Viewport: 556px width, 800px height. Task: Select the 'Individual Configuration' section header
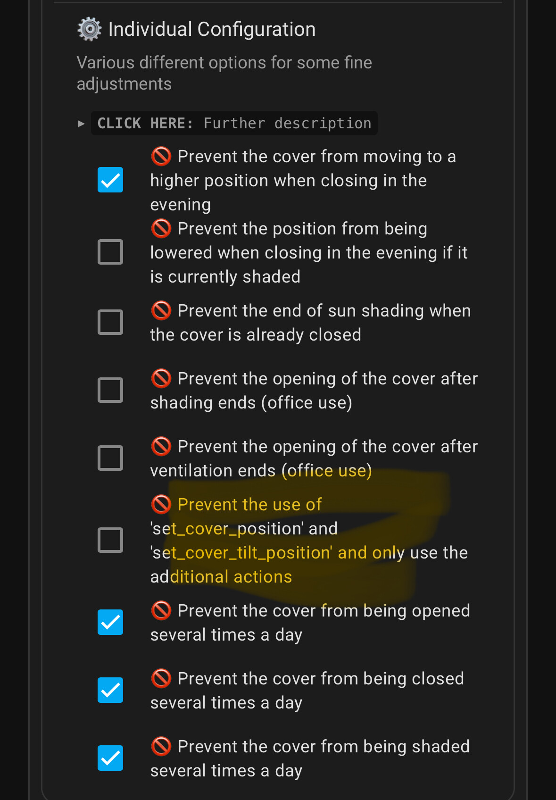click(211, 28)
